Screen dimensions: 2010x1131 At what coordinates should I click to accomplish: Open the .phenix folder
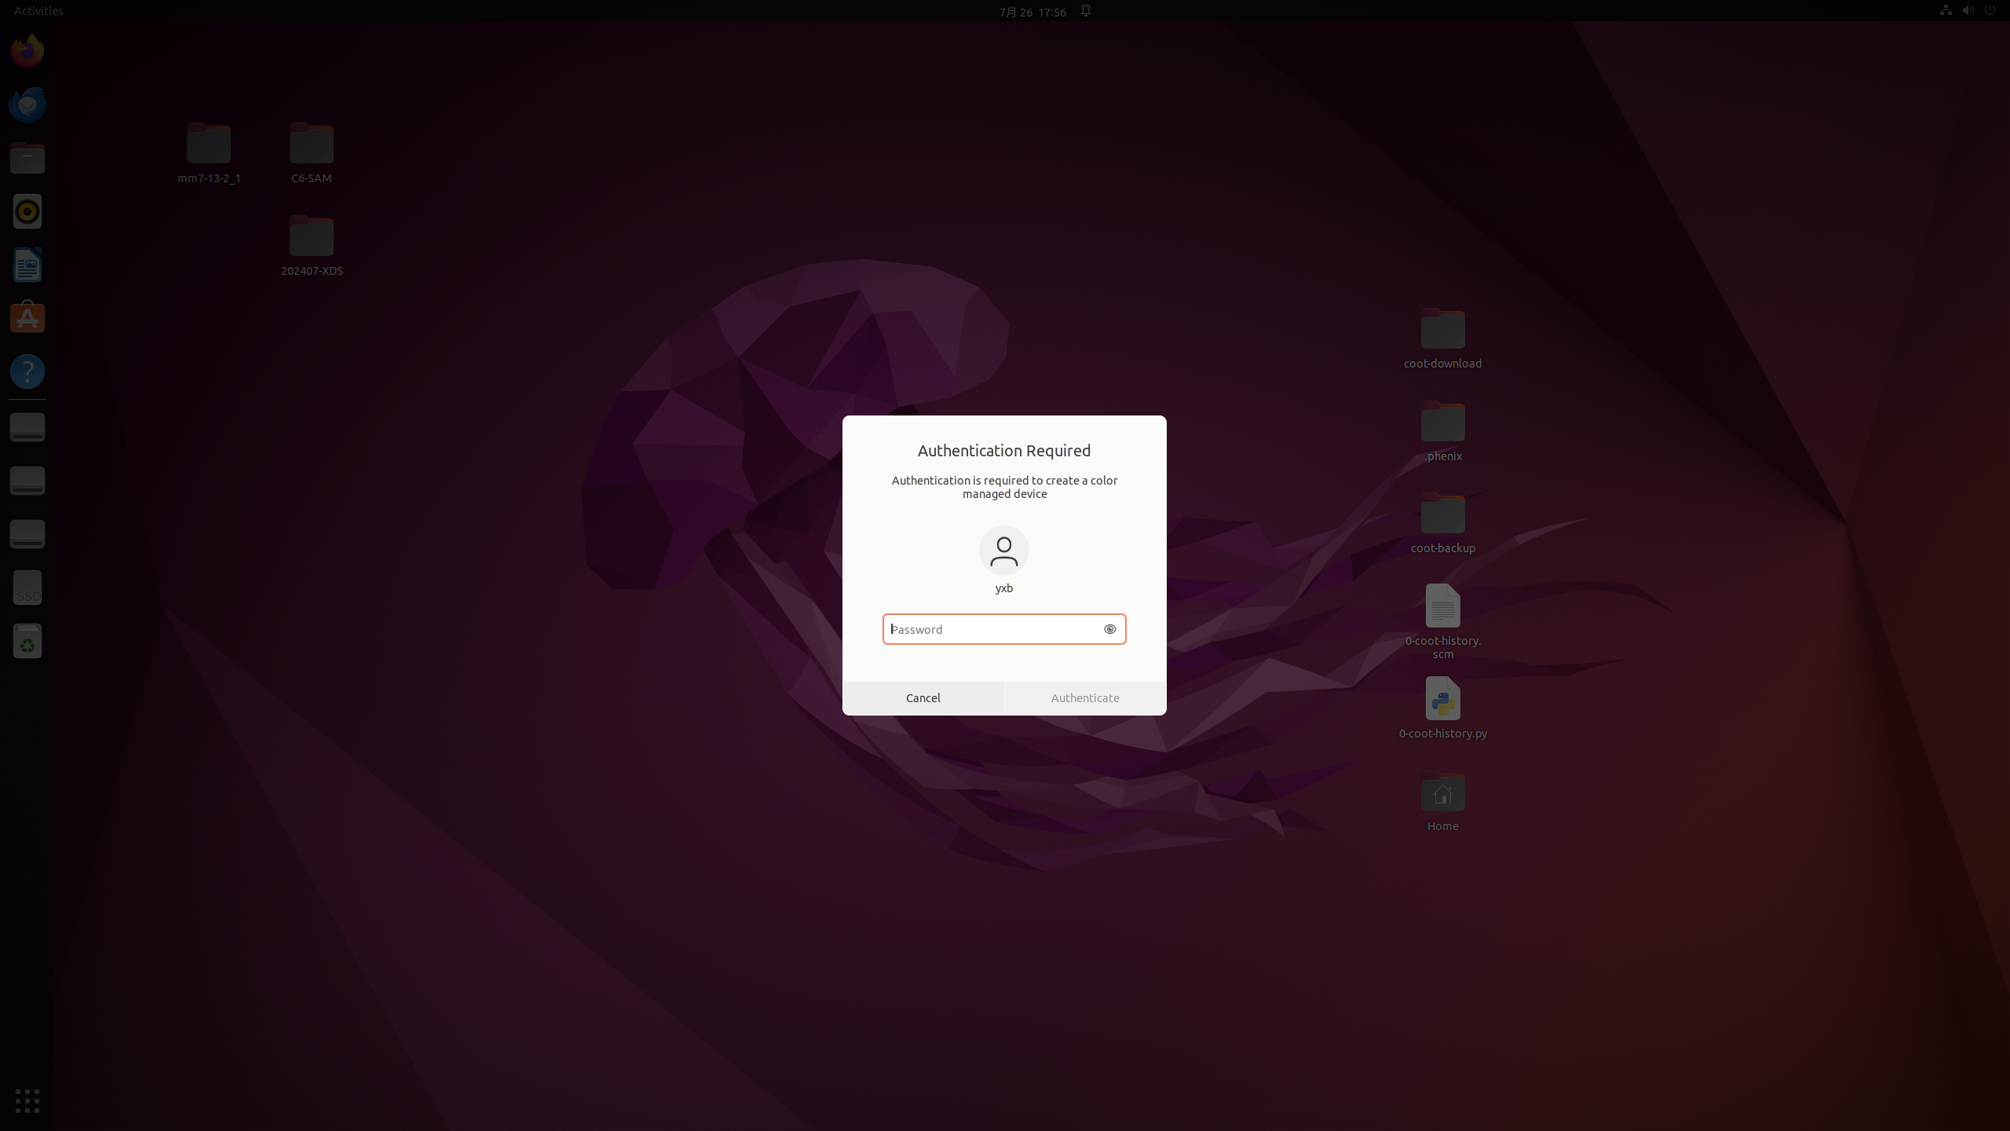tap(1442, 422)
